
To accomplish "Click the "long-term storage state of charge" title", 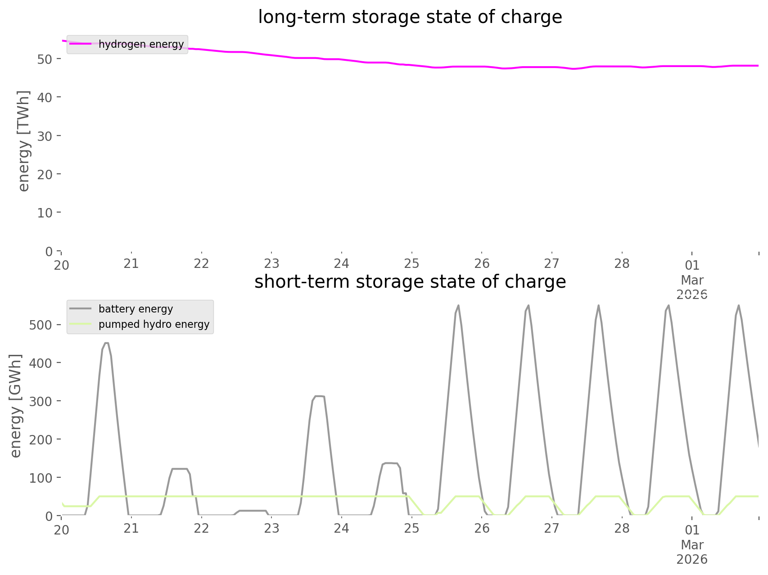I will point(410,17).
